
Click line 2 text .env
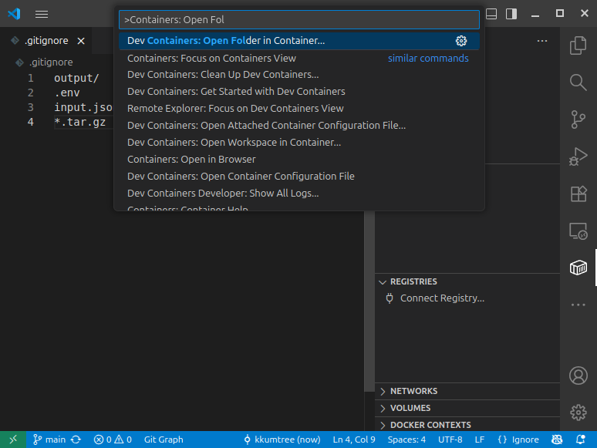[67, 93]
